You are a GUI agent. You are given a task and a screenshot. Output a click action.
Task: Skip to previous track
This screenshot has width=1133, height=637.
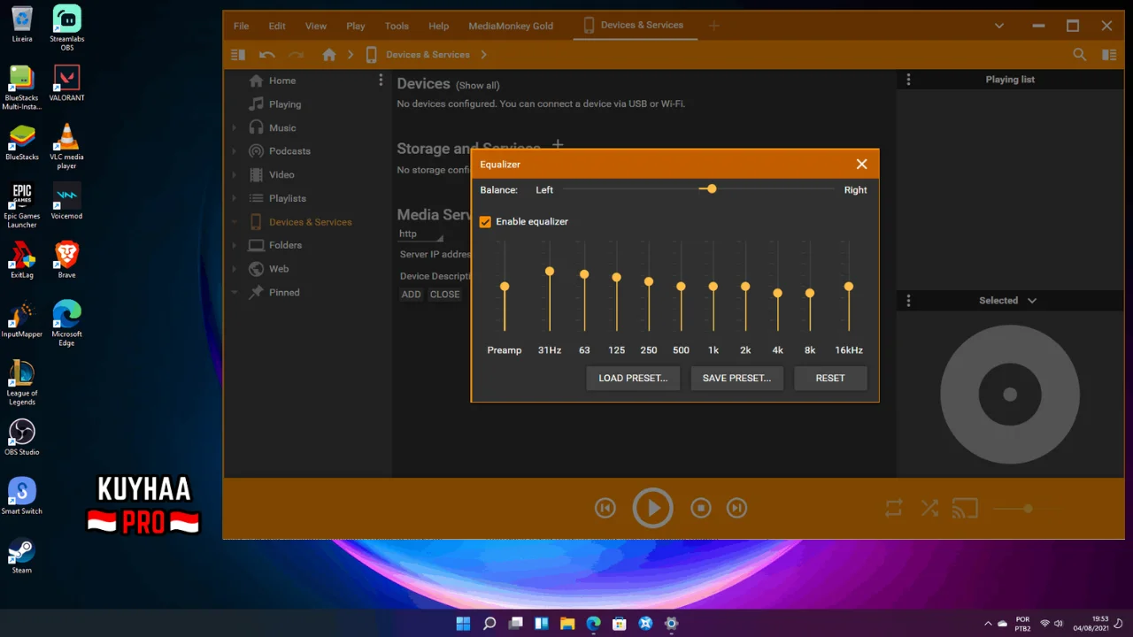pyautogui.click(x=605, y=508)
